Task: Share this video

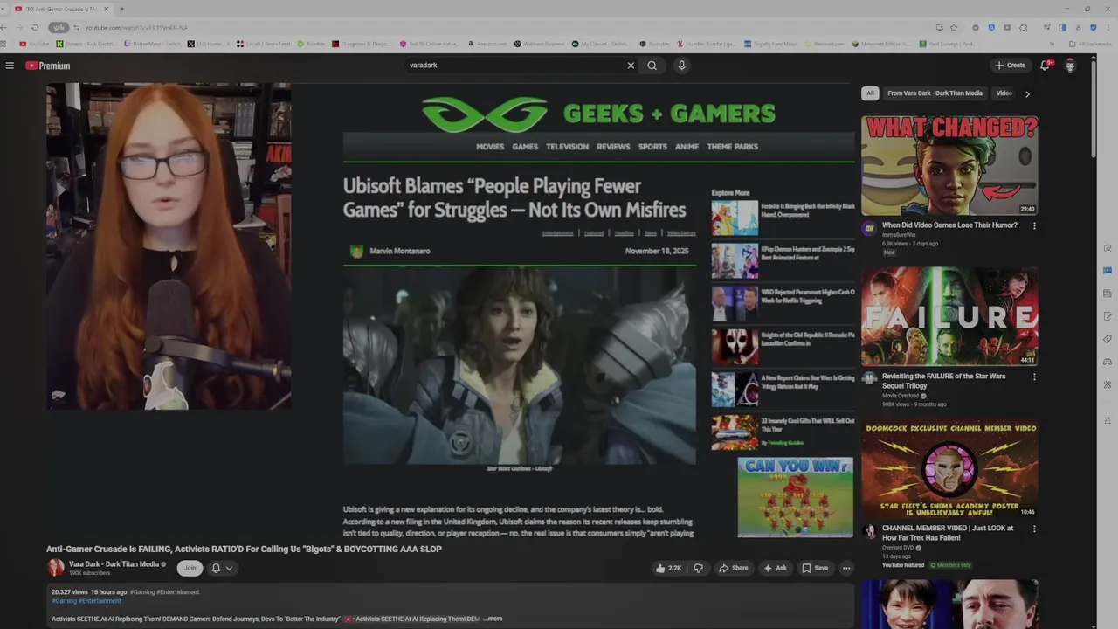Action: 733,568
